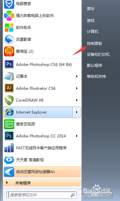This screenshot has height=201, width=120.
Task: Select the 记事本 text label
Action: tap(22, 77)
